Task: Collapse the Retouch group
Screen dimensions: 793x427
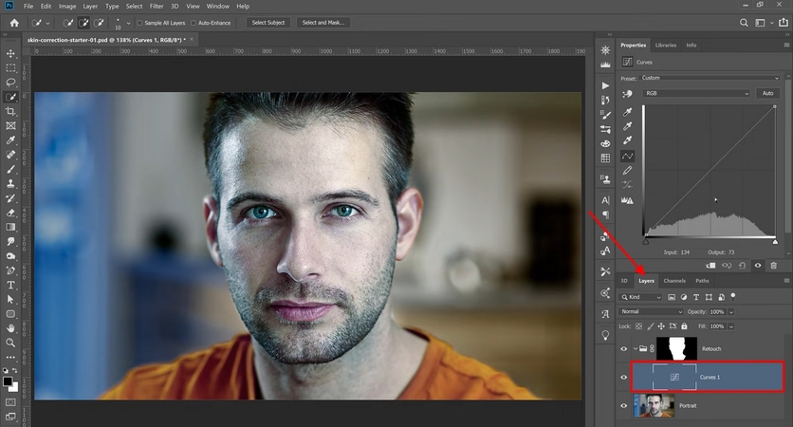Action: pos(635,348)
